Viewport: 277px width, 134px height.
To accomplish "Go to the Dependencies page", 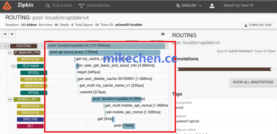I will (98, 6).
